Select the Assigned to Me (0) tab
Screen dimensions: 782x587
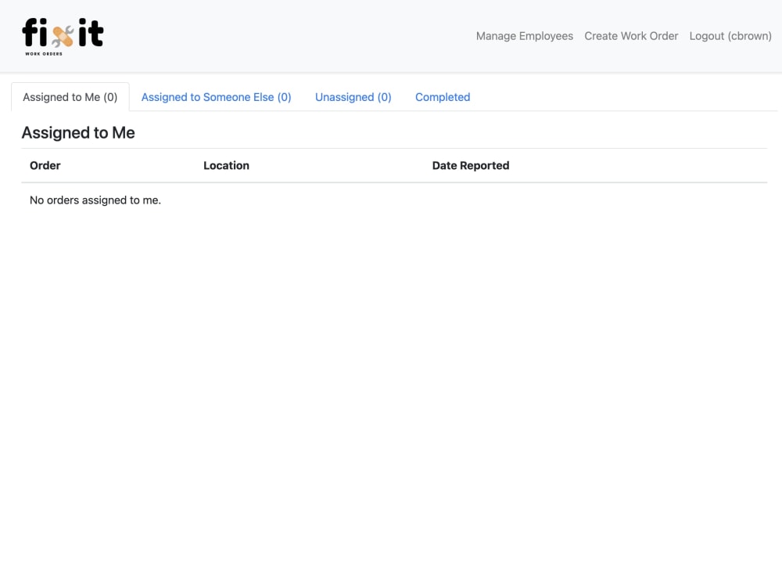pyautogui.click(x=70, y=97)
